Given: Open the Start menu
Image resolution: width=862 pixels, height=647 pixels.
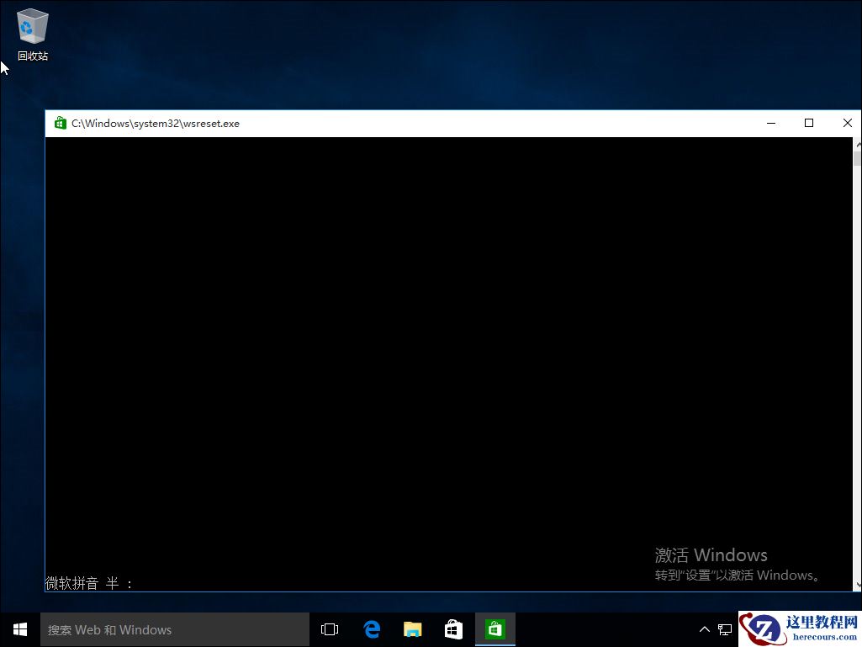Looking at the screenshot, I should (19, 628).
